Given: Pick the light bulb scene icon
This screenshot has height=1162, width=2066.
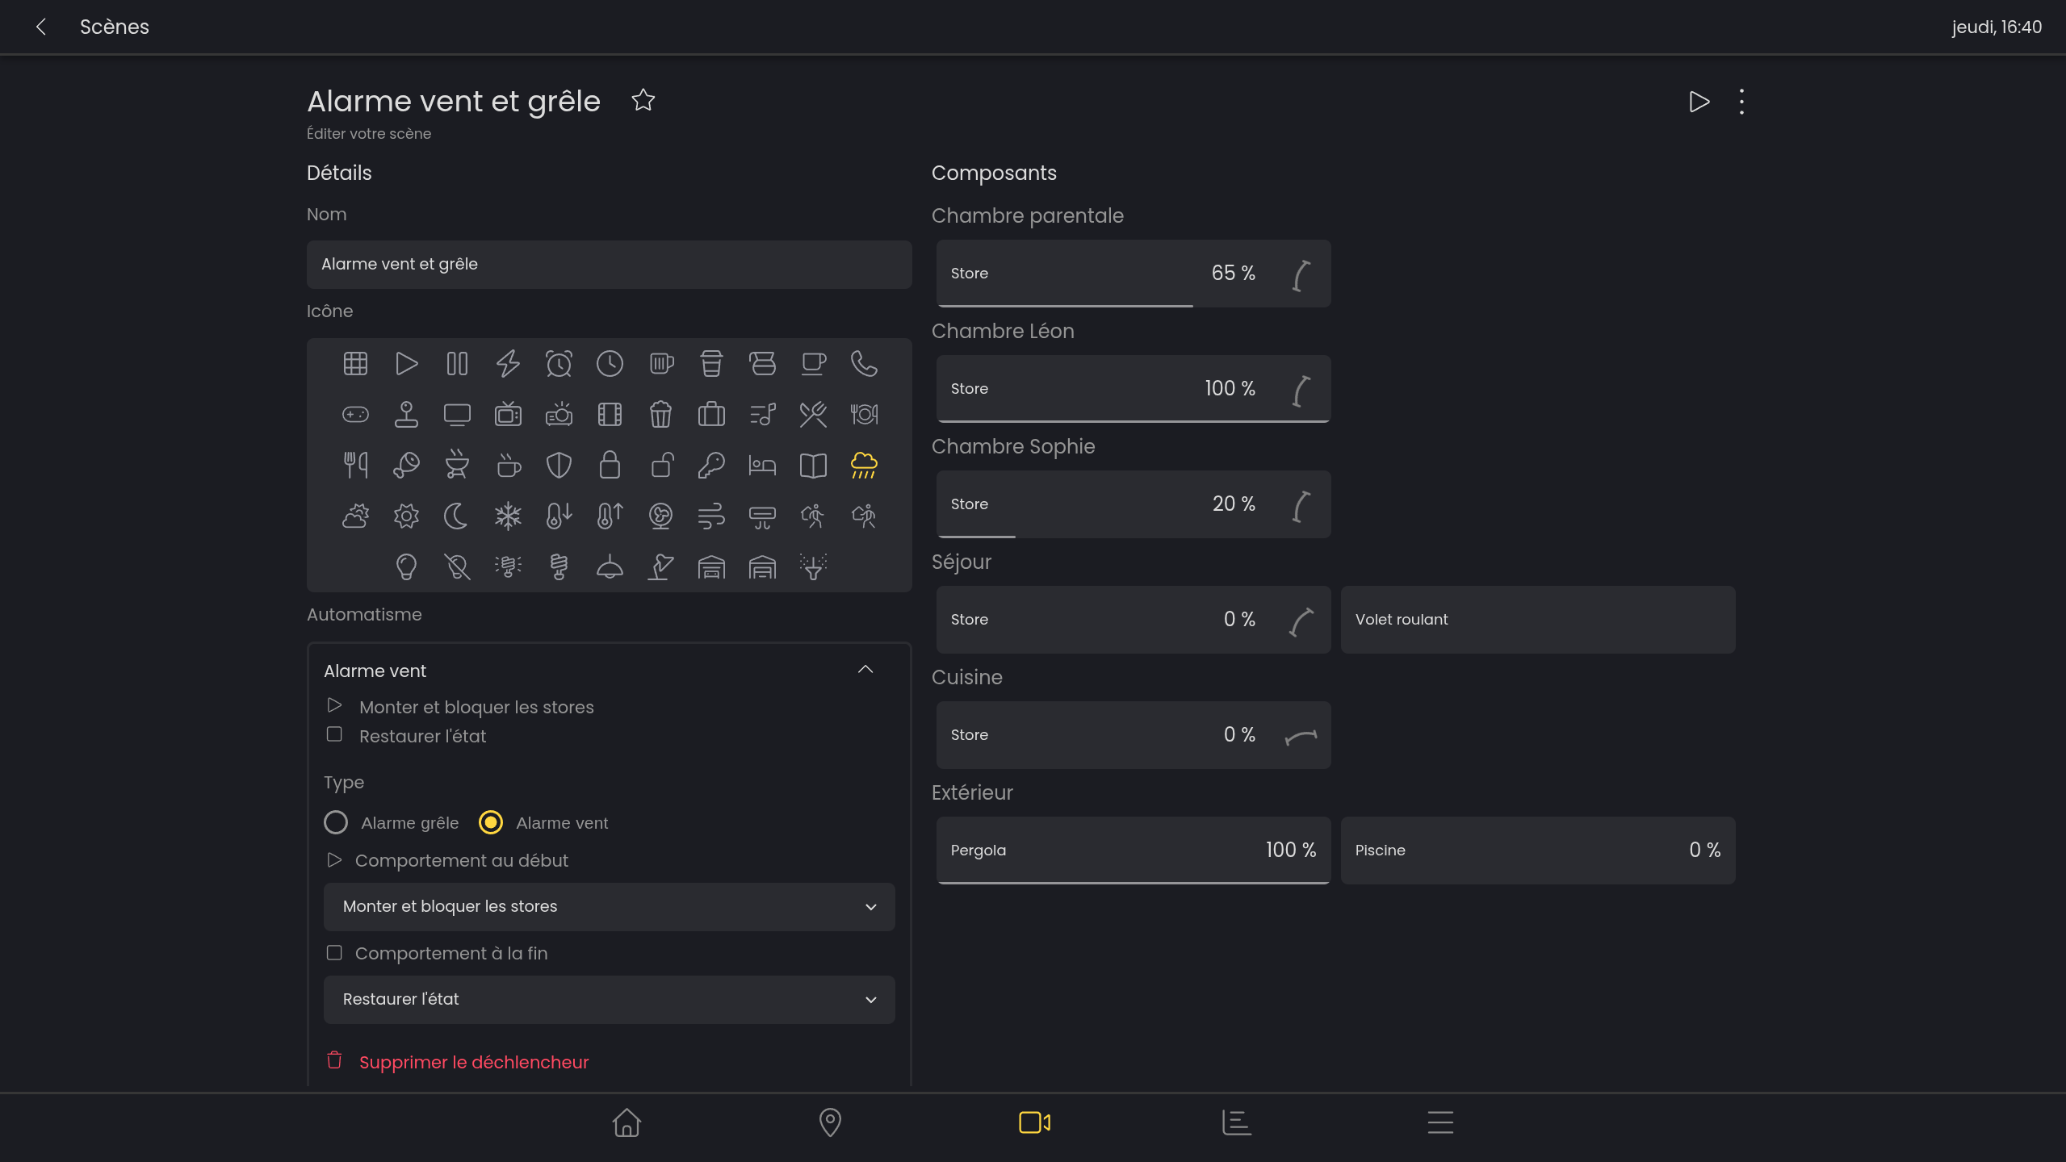Looking at the screenshot, I should (406, 567).
